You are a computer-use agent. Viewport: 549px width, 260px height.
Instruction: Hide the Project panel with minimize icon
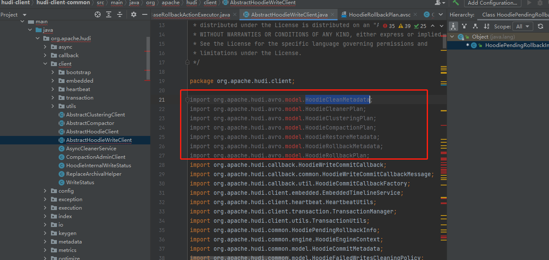click(x=145, y=14)
